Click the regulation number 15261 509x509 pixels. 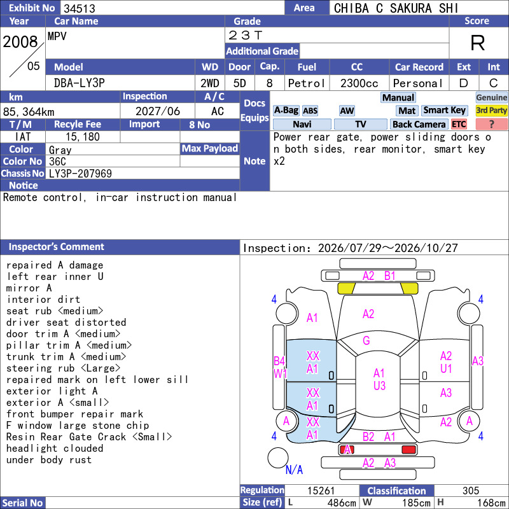[x=321, y=491]
